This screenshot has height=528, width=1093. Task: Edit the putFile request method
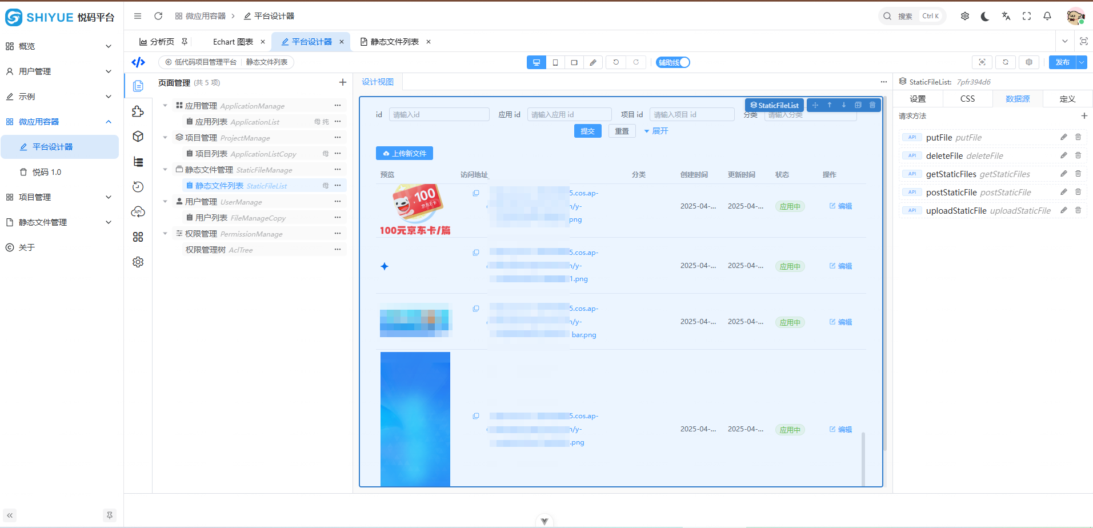[1064, 137]
